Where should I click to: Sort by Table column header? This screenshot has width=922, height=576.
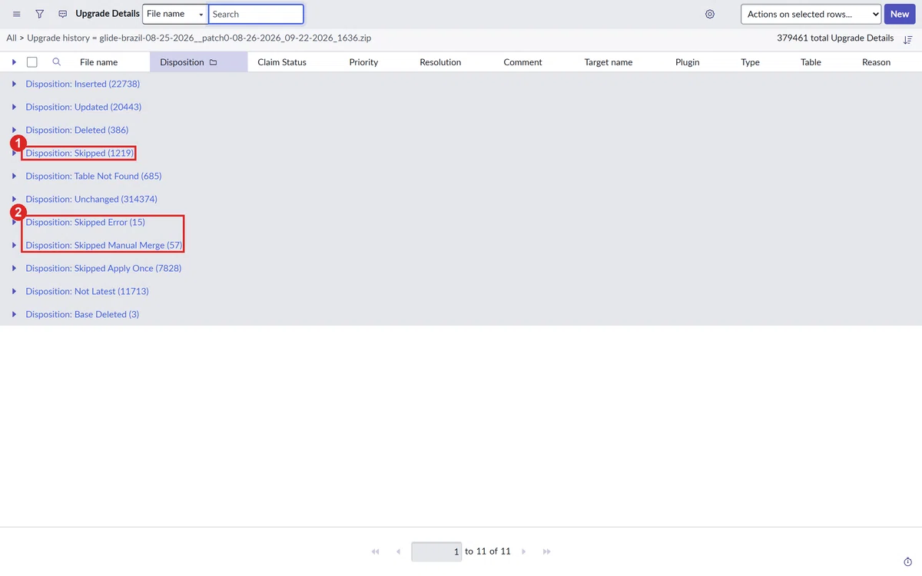click(811, 62)
